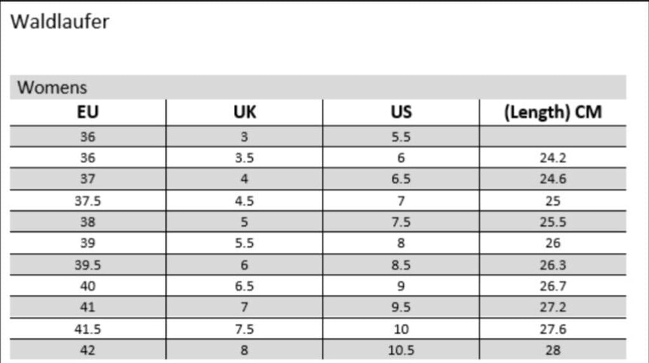Select the 25.5 length cell
Screen dimensions: 649x363
553,222
